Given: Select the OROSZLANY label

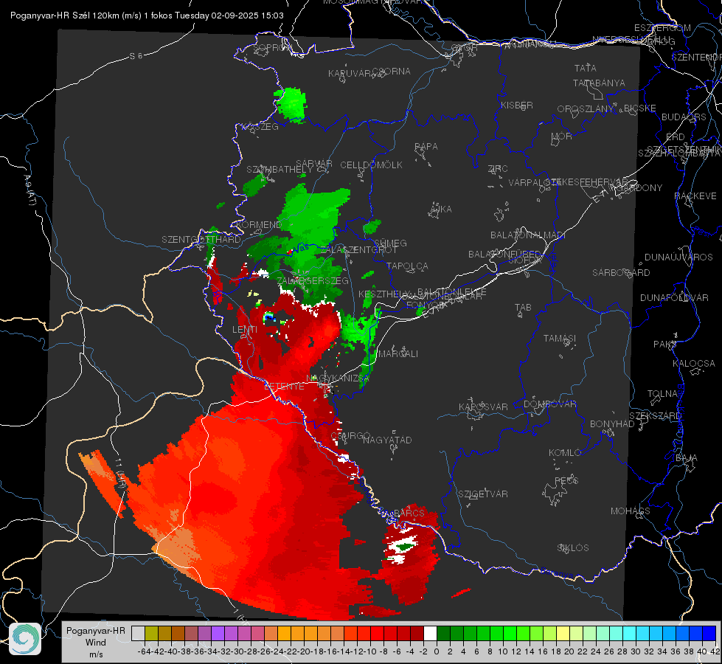Looking at the screenshot, I should click(x=586, y=109).
